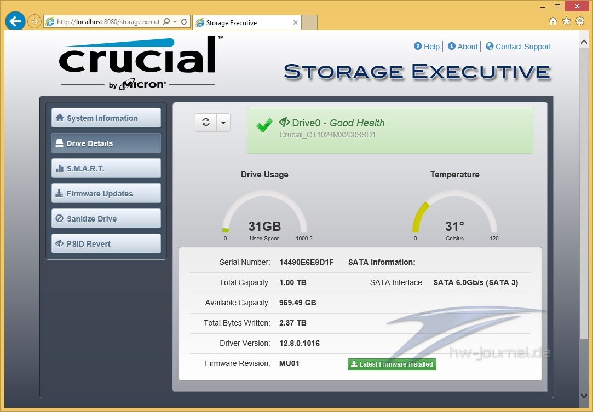Click the home icon on System Information

pos(60,118)
